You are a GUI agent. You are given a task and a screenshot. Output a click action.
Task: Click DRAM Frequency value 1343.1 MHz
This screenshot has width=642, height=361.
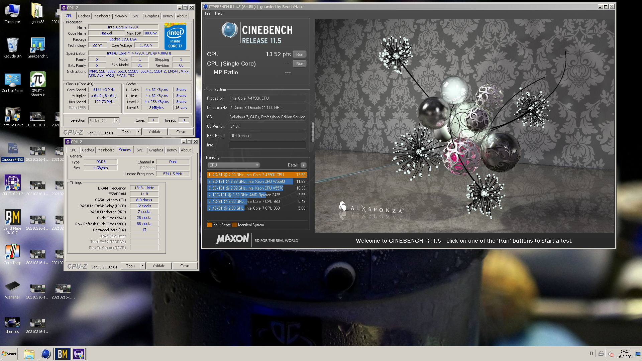144,188
